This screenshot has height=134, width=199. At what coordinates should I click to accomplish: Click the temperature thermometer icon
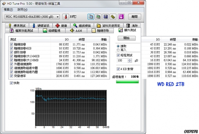66,17
